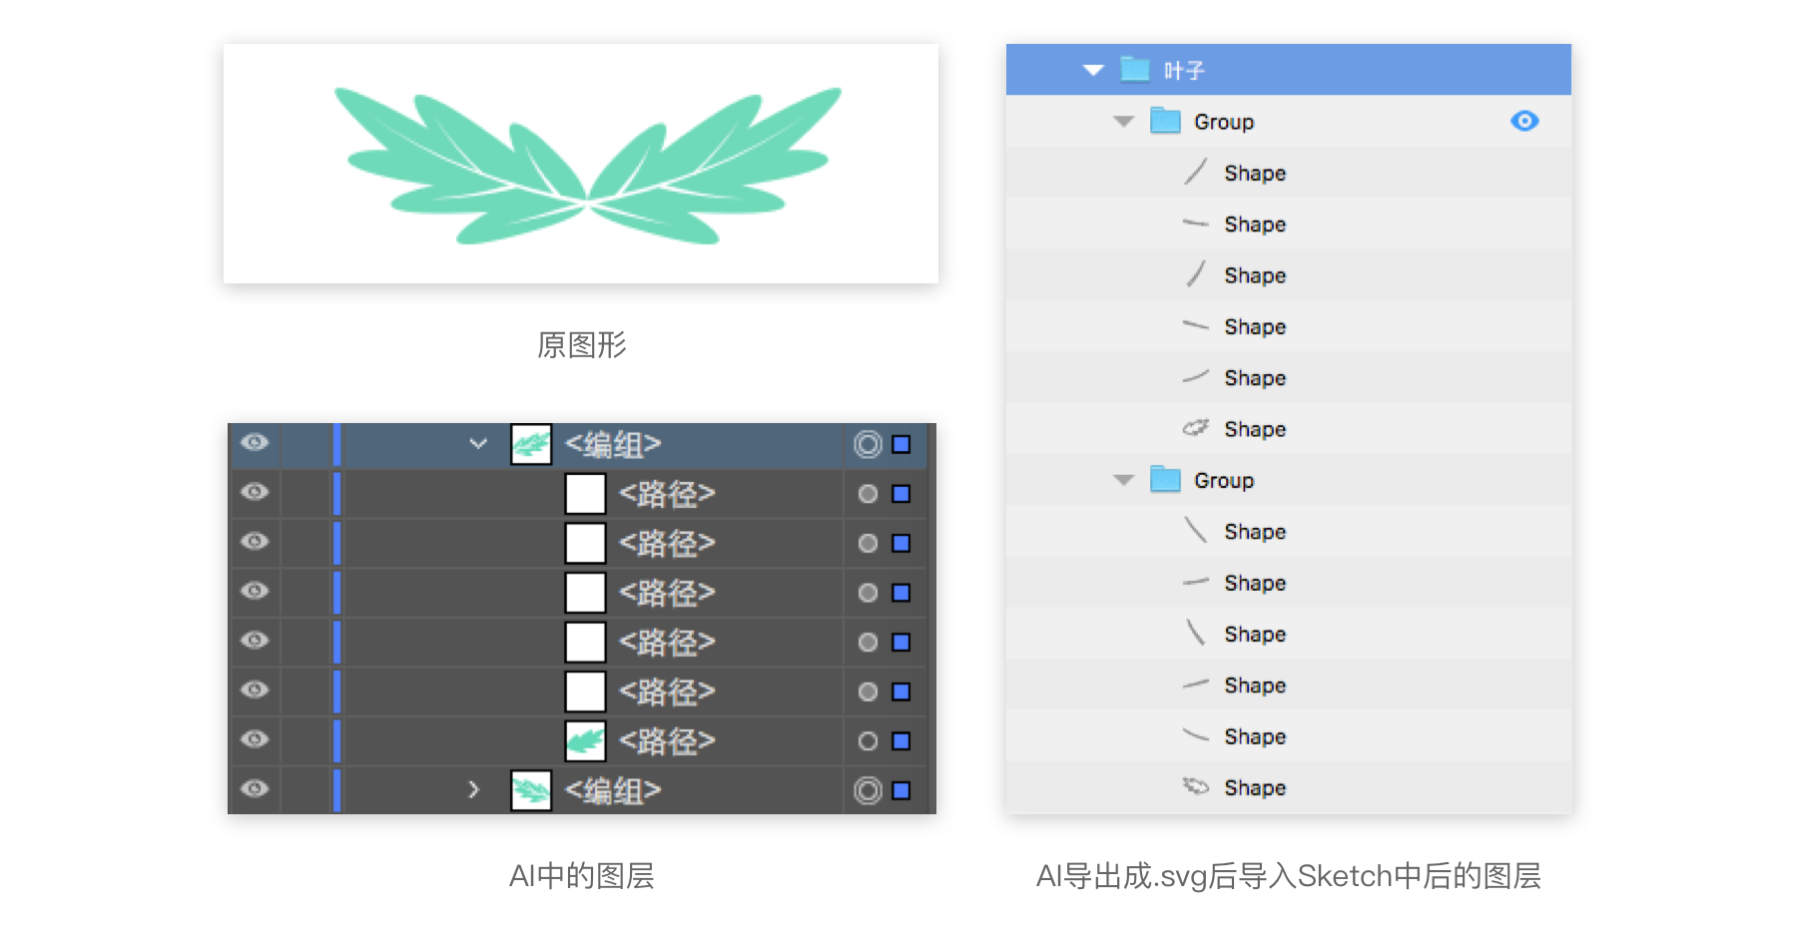Click target circle of first <路径> row

click(x=869, y=494)
